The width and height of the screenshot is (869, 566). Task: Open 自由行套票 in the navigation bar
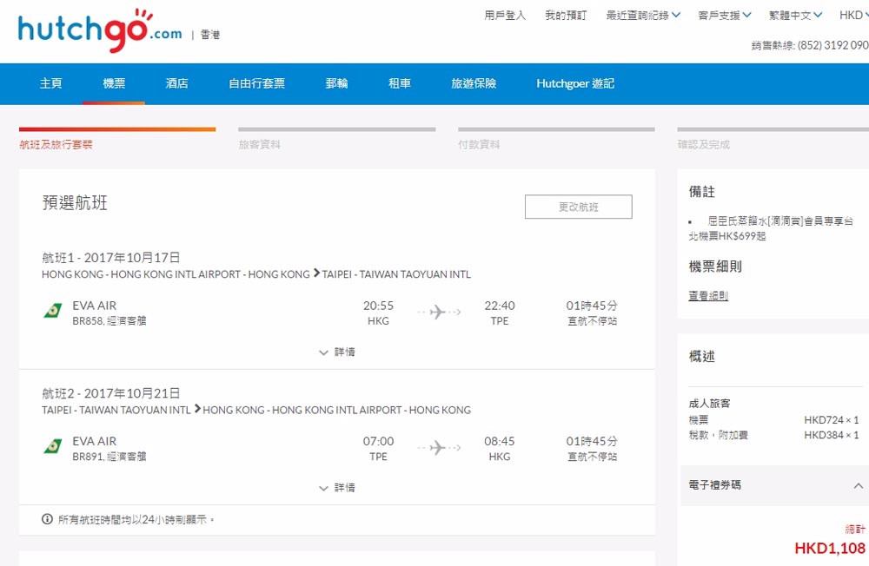point(257,83)
